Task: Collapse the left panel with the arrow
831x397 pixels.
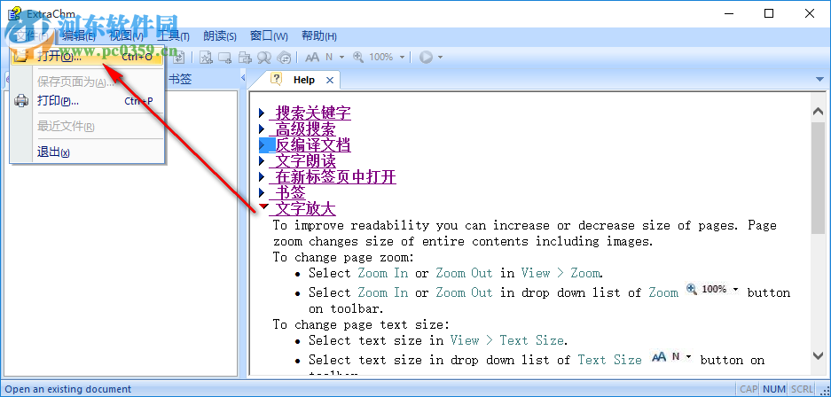Action: [x=243, y=78]
